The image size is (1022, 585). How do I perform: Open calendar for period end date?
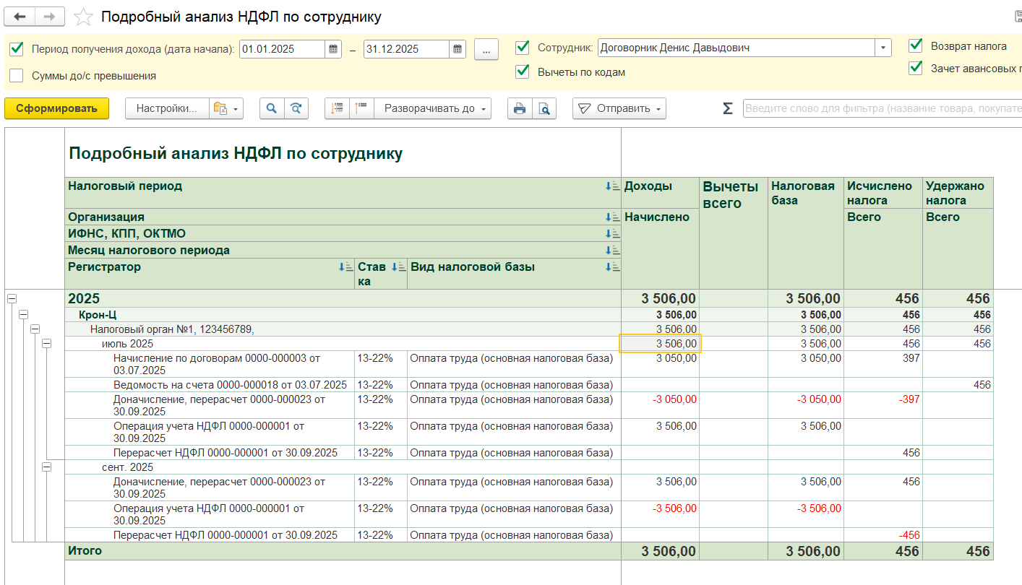[458, 49]
